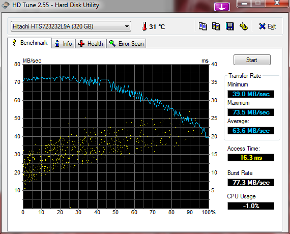Minimize the HD Tune window

244,3
